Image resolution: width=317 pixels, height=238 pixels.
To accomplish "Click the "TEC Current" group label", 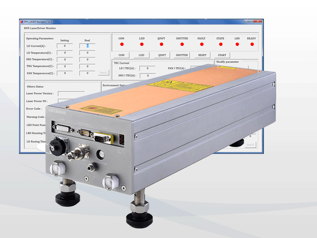I will click(x=122, y=63).
